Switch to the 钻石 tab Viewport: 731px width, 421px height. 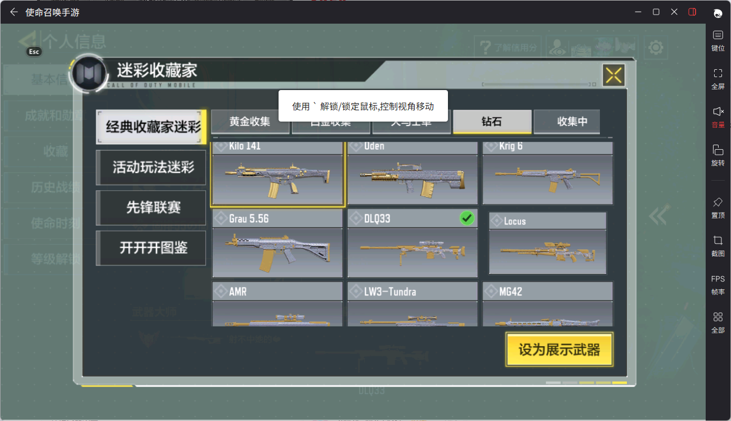click(x=492, y=122)
